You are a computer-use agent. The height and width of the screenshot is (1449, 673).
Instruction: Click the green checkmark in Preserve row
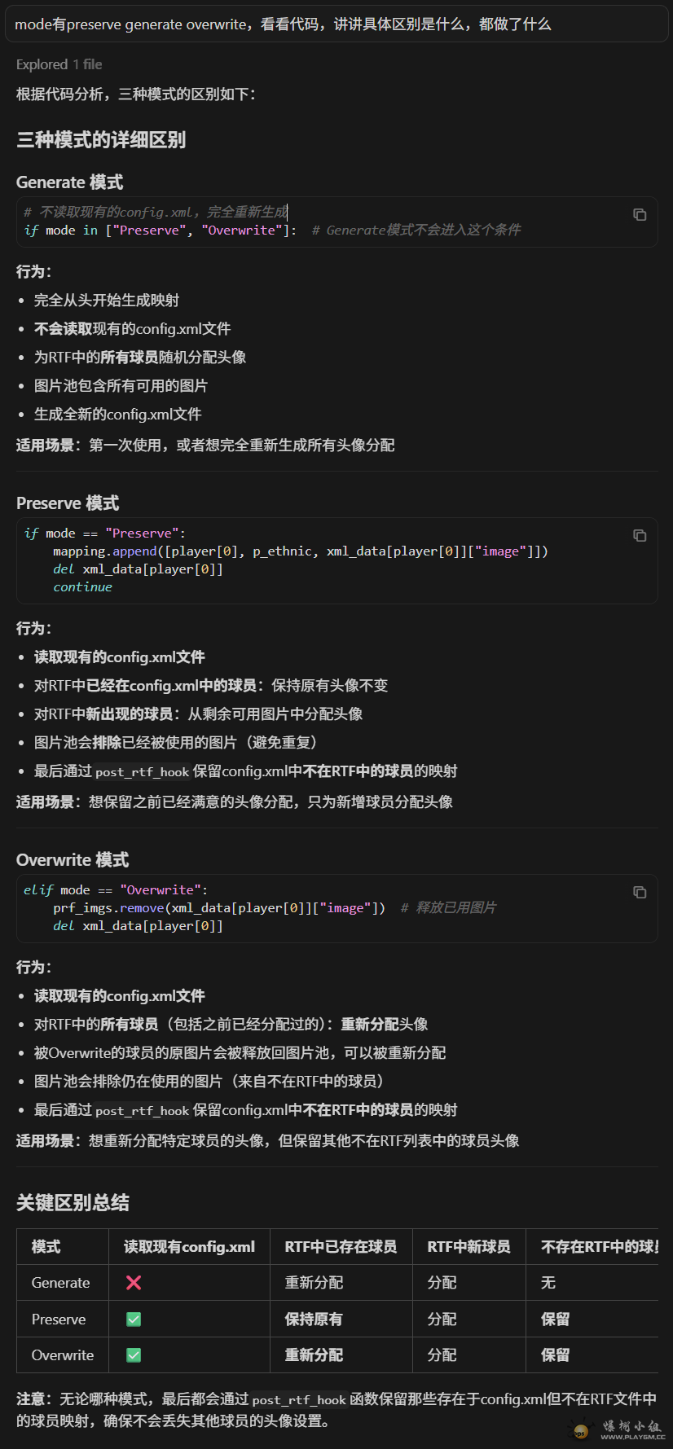[x=134, y=1319]
